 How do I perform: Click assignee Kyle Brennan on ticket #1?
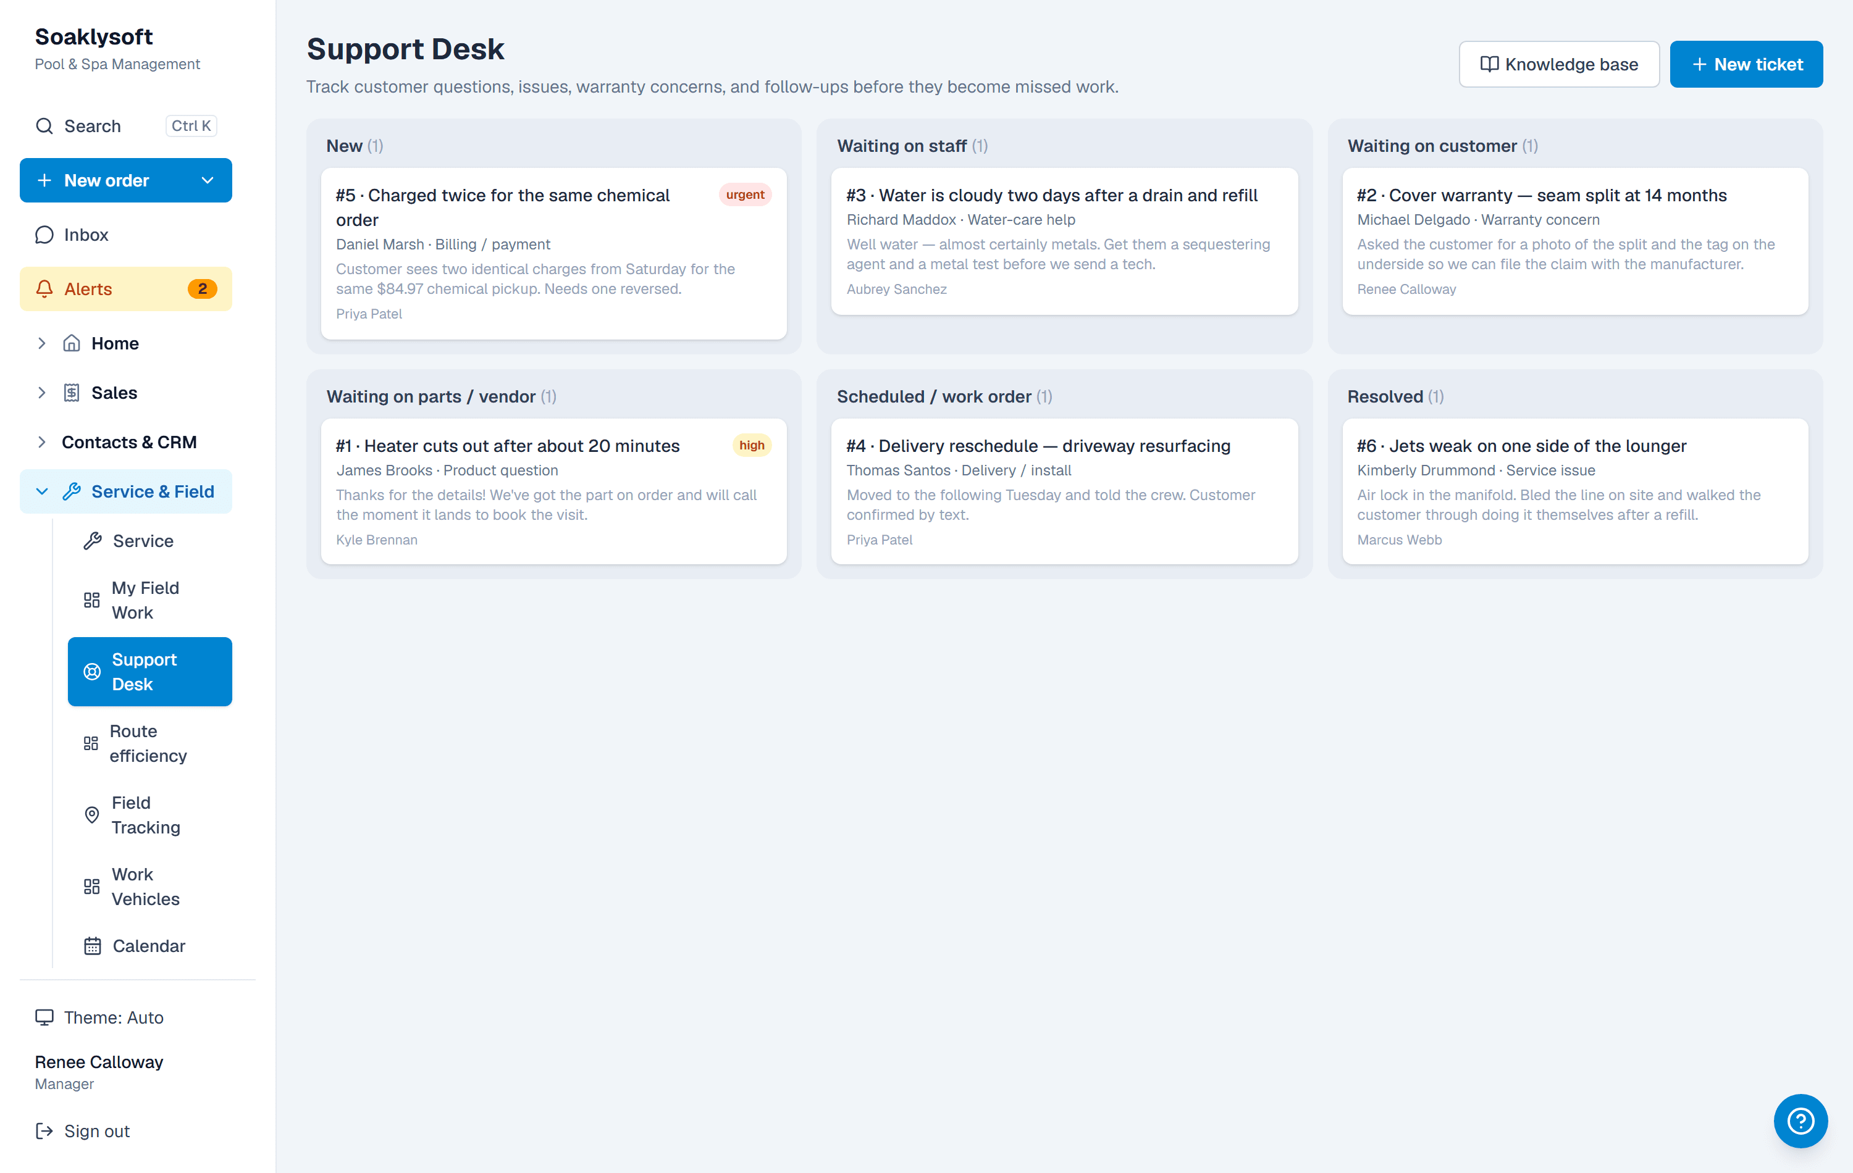pos(376,540)
